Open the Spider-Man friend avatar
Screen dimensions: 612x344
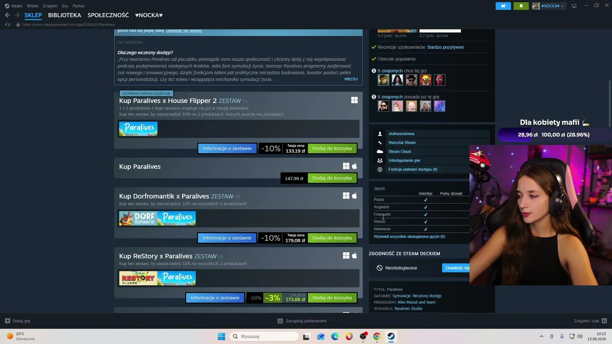(x=439, y=80)
